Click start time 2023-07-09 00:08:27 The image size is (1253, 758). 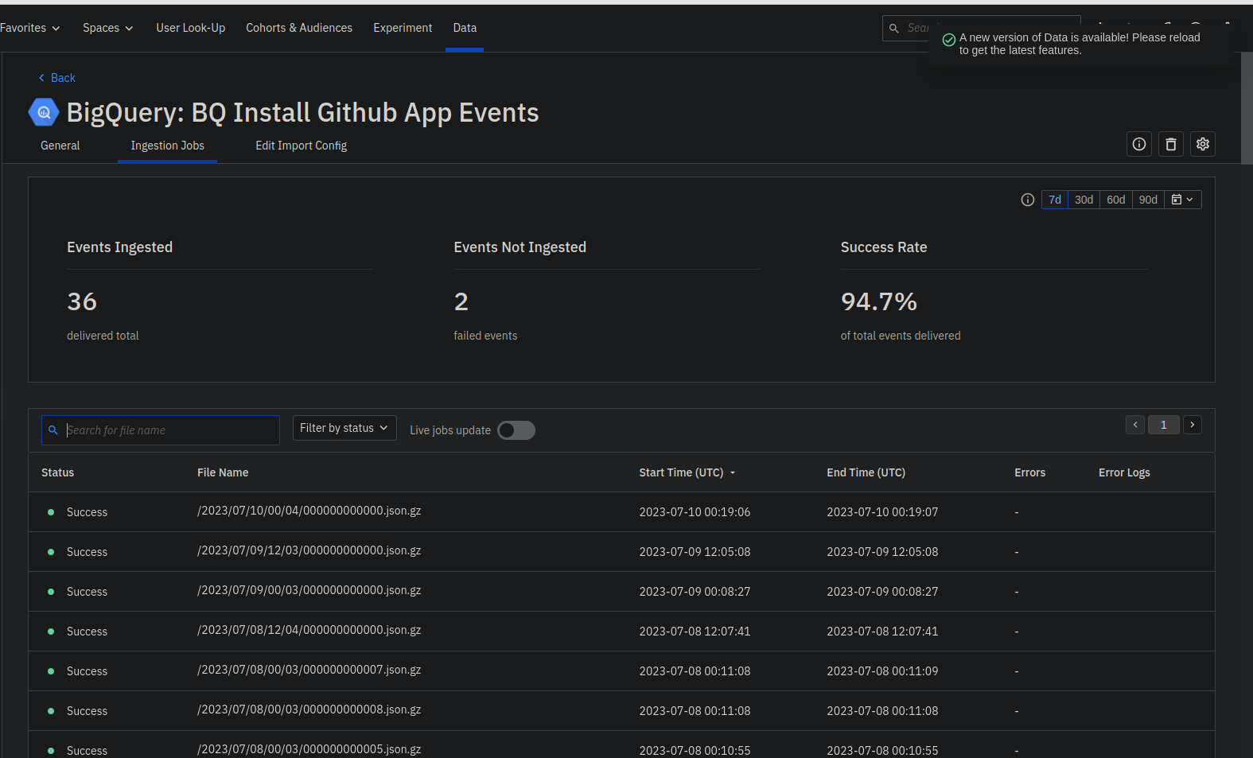(x=695, y=592)
